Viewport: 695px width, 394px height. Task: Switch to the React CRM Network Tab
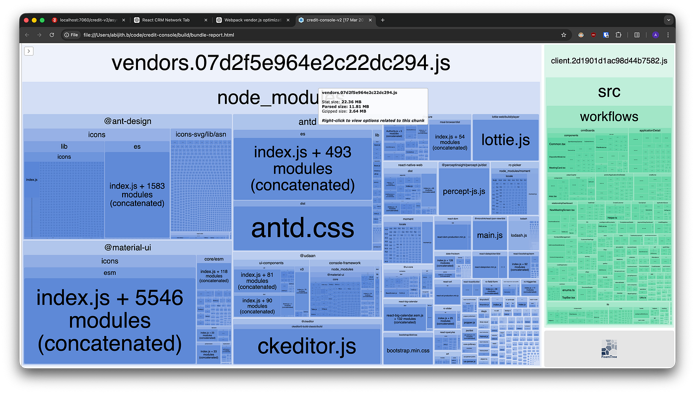(x=171, y=20)
